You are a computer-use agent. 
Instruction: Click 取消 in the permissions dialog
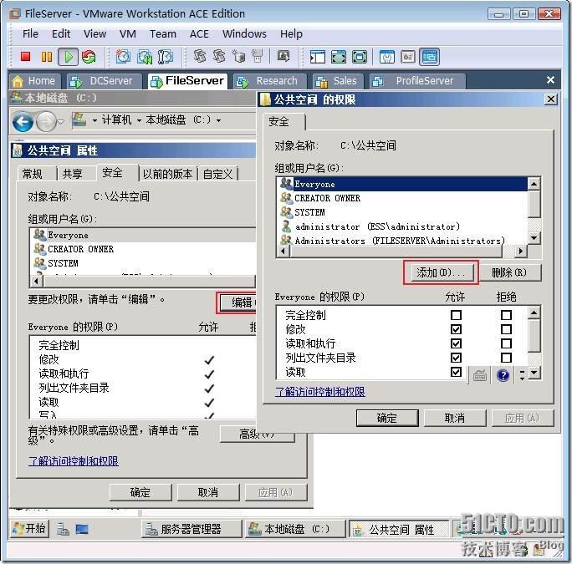pos(455,418)
